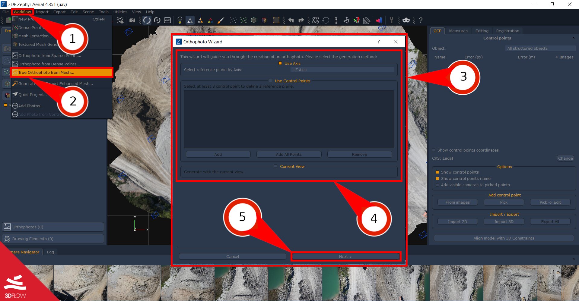Click the empty control points list box
Screen dimensions: 579x301
click(x=289, y=119)
